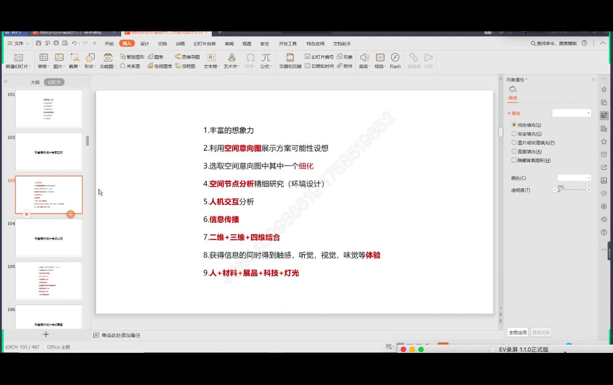Select slide 105 thumbnail
The image size is (613, 385).
point(49,281)
